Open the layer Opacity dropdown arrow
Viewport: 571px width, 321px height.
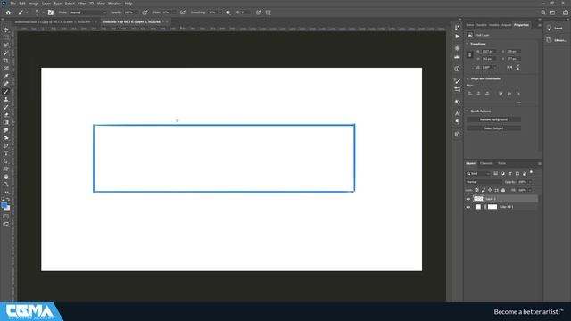click(x=530, y=182)
